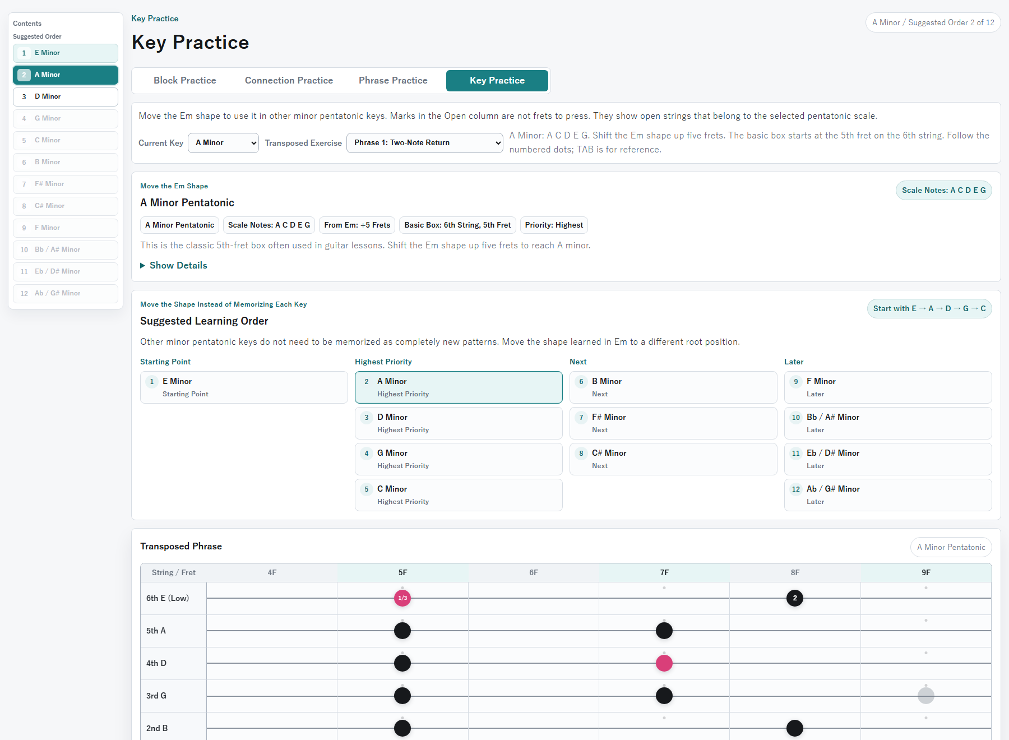Click 3rd G string dot at 5F
This screenshot has height=740, width=1009.
pyautogui.click(x=402, y=696)
